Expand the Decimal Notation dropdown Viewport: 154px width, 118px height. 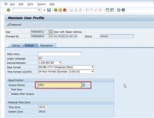pos(60,63)
